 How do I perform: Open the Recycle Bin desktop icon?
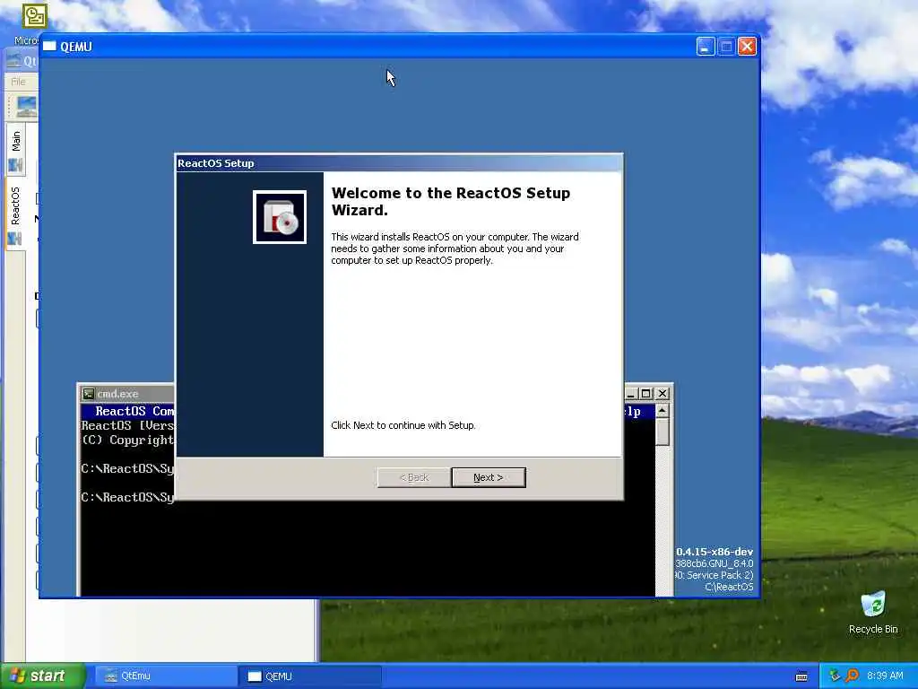[873, 612]
